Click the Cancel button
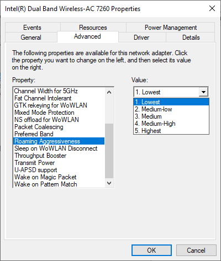This screenshot has width=221, height=261. (x=196, y=250)
